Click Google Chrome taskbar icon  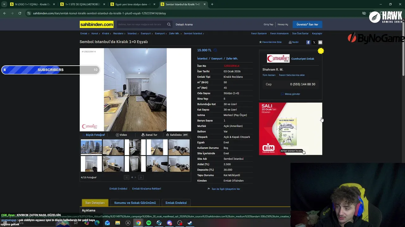138,223
